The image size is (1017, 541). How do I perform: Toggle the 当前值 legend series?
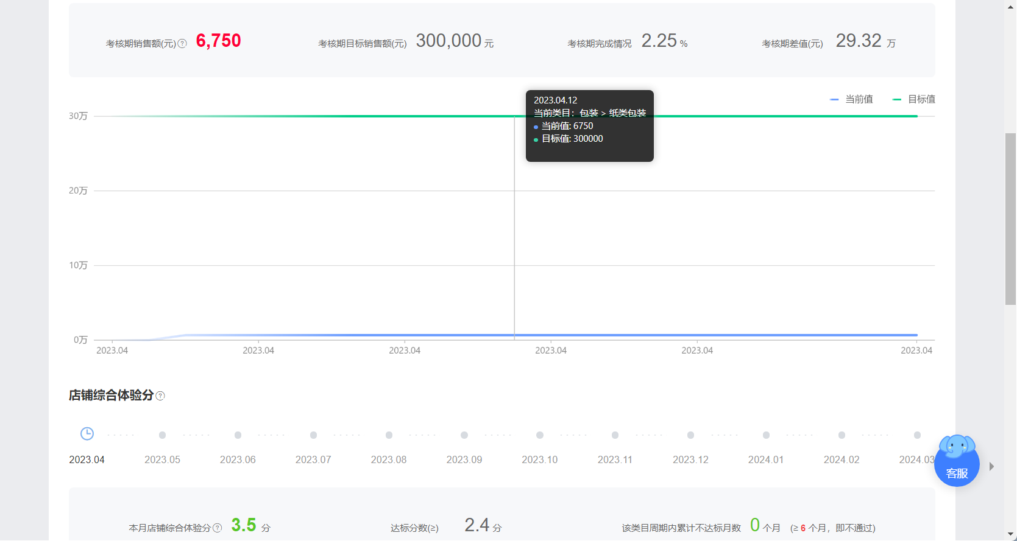click(851, 99)
